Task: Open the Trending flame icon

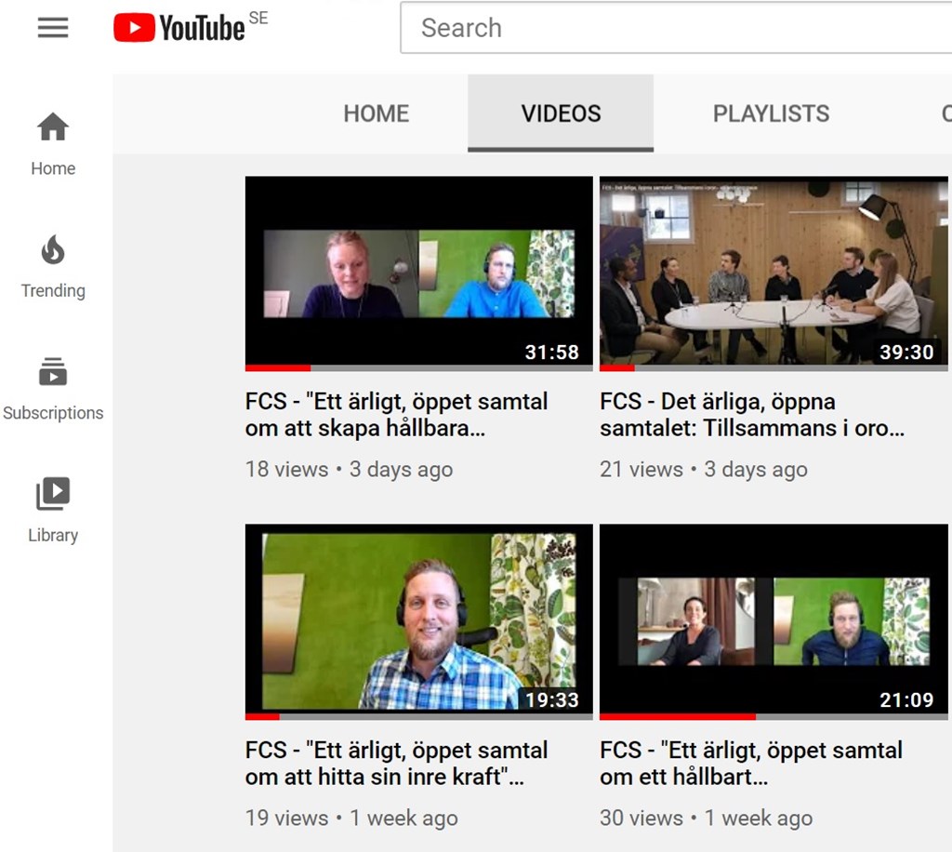Action: click(53, 250)
